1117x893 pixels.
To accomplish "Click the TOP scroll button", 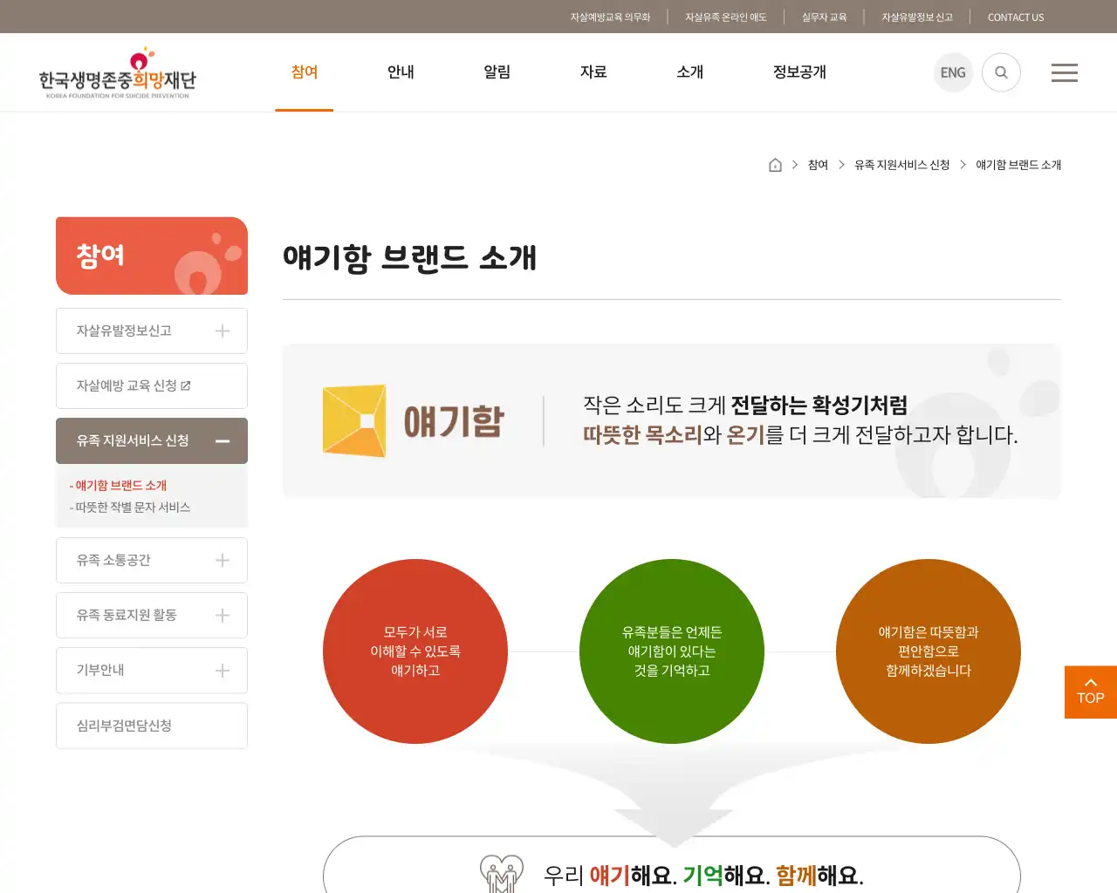I will (1090, 692).
